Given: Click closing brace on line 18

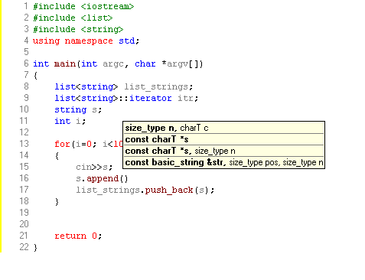Looking at the screenshot, I should click(x=57, y=202).
